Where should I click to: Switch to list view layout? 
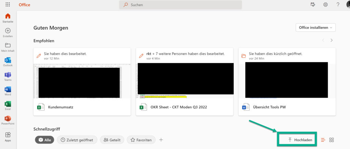click(x=323, y=140)
